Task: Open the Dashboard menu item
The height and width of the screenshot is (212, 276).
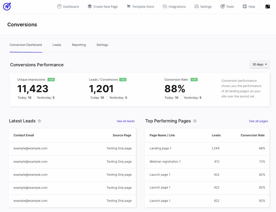Action: (x=71, y=7)
